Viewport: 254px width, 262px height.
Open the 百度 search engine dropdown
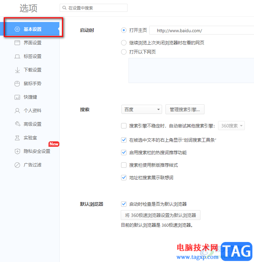coord(142,109)
